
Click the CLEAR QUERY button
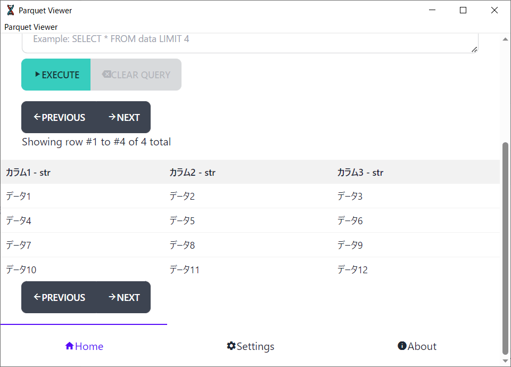pos(136,75)
